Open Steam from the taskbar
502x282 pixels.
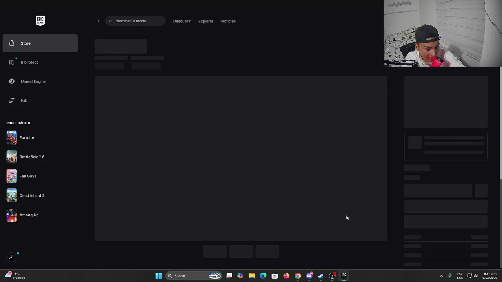(321, 276)
